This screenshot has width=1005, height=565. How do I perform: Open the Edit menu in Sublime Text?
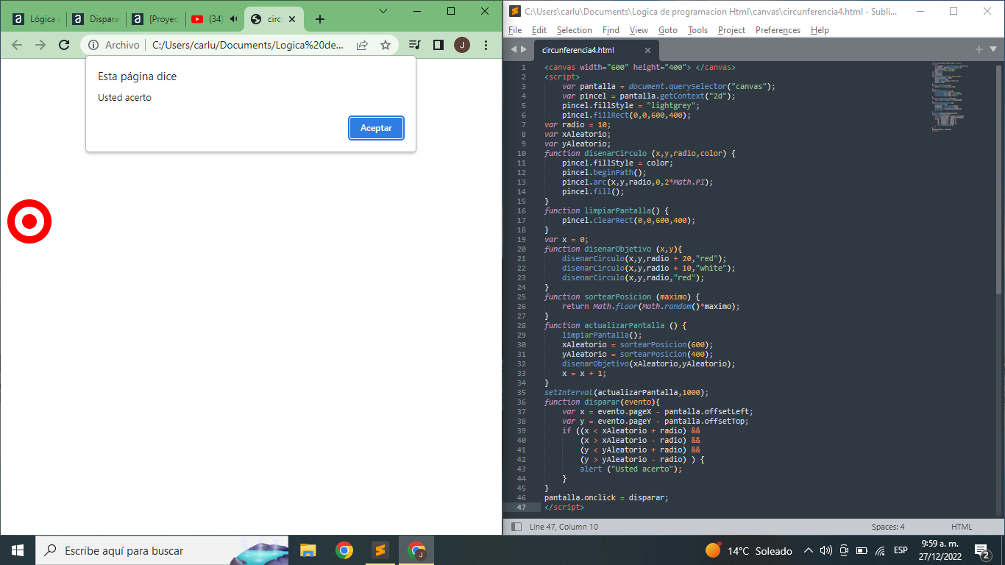pos(539,30)
